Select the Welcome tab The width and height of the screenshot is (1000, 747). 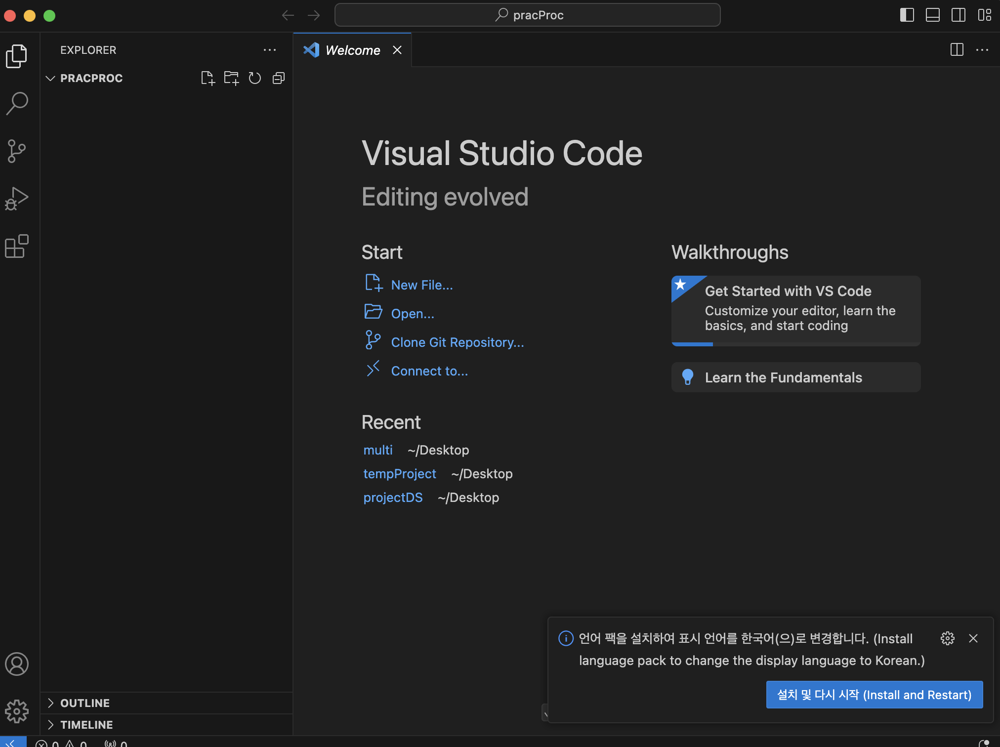pos(353,50)
